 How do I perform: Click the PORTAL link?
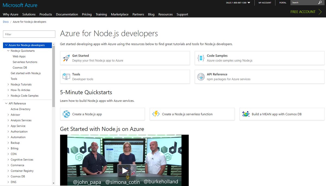click(x=283, y=3)
